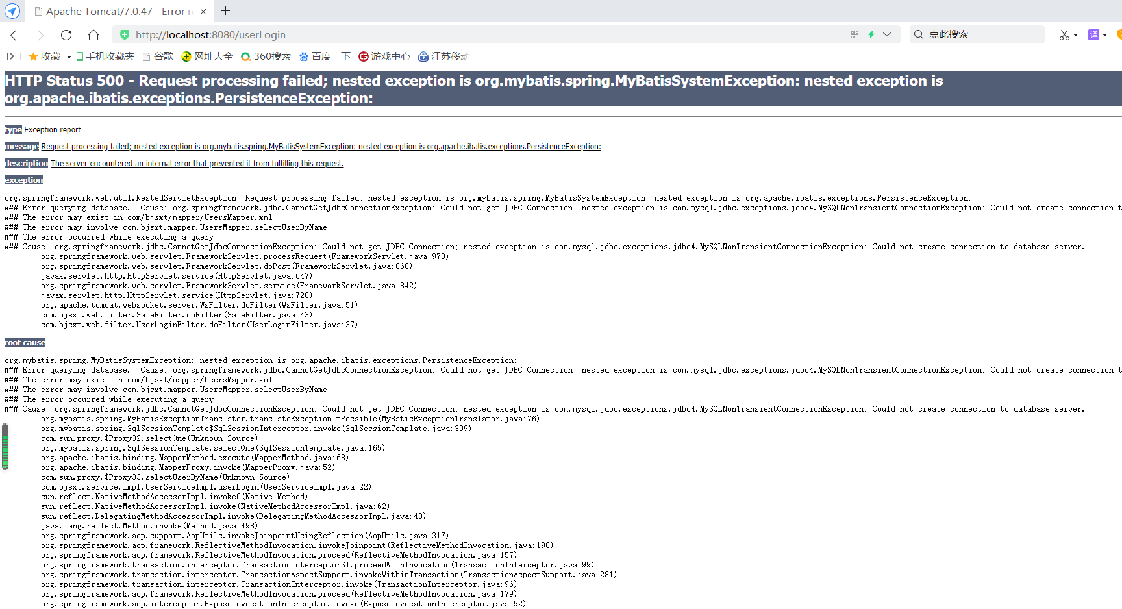
Task: Open the QR code icon in address bar
Action: tap(854, 35)
